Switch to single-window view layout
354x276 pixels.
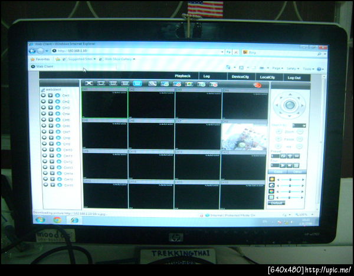point(101,84)
